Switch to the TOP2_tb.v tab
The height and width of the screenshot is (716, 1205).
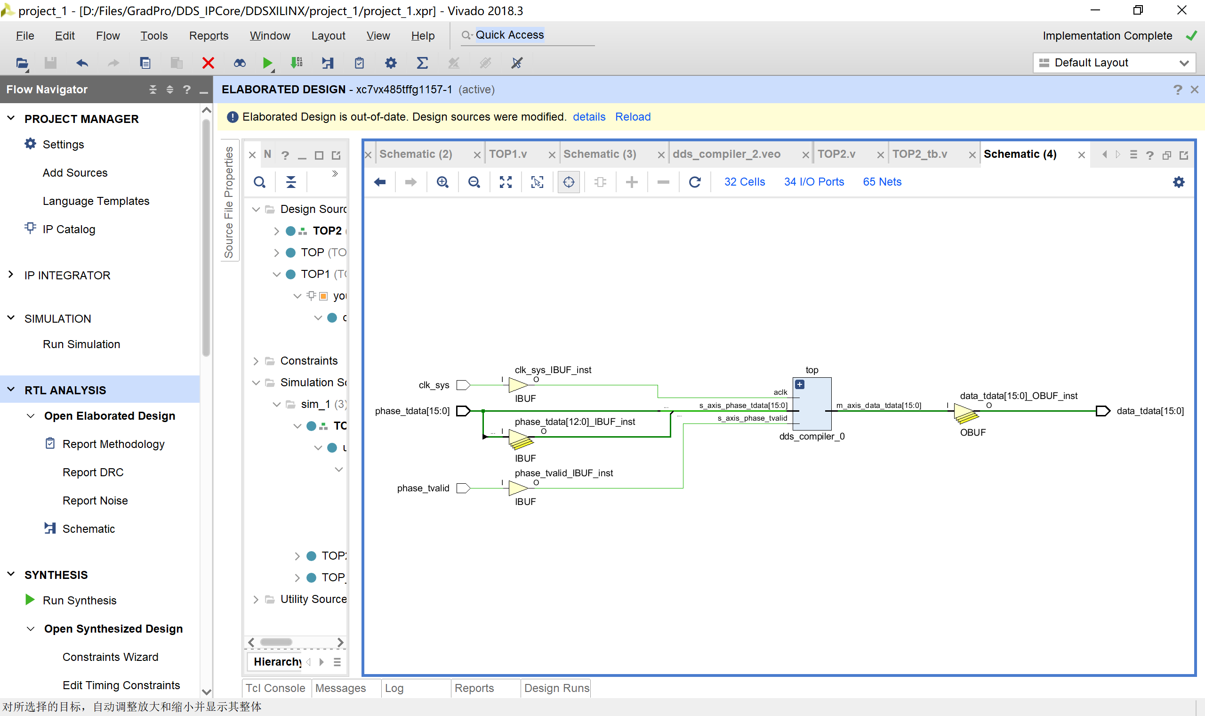(x=919, y=154)
